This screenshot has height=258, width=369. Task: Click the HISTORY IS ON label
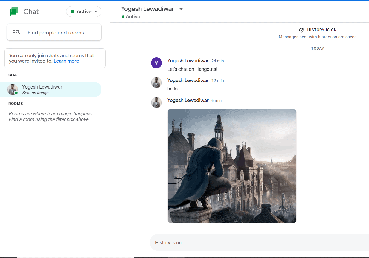pyautogui.click(x=322, y=30)
